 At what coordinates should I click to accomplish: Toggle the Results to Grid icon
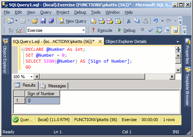tap(175, 30)
